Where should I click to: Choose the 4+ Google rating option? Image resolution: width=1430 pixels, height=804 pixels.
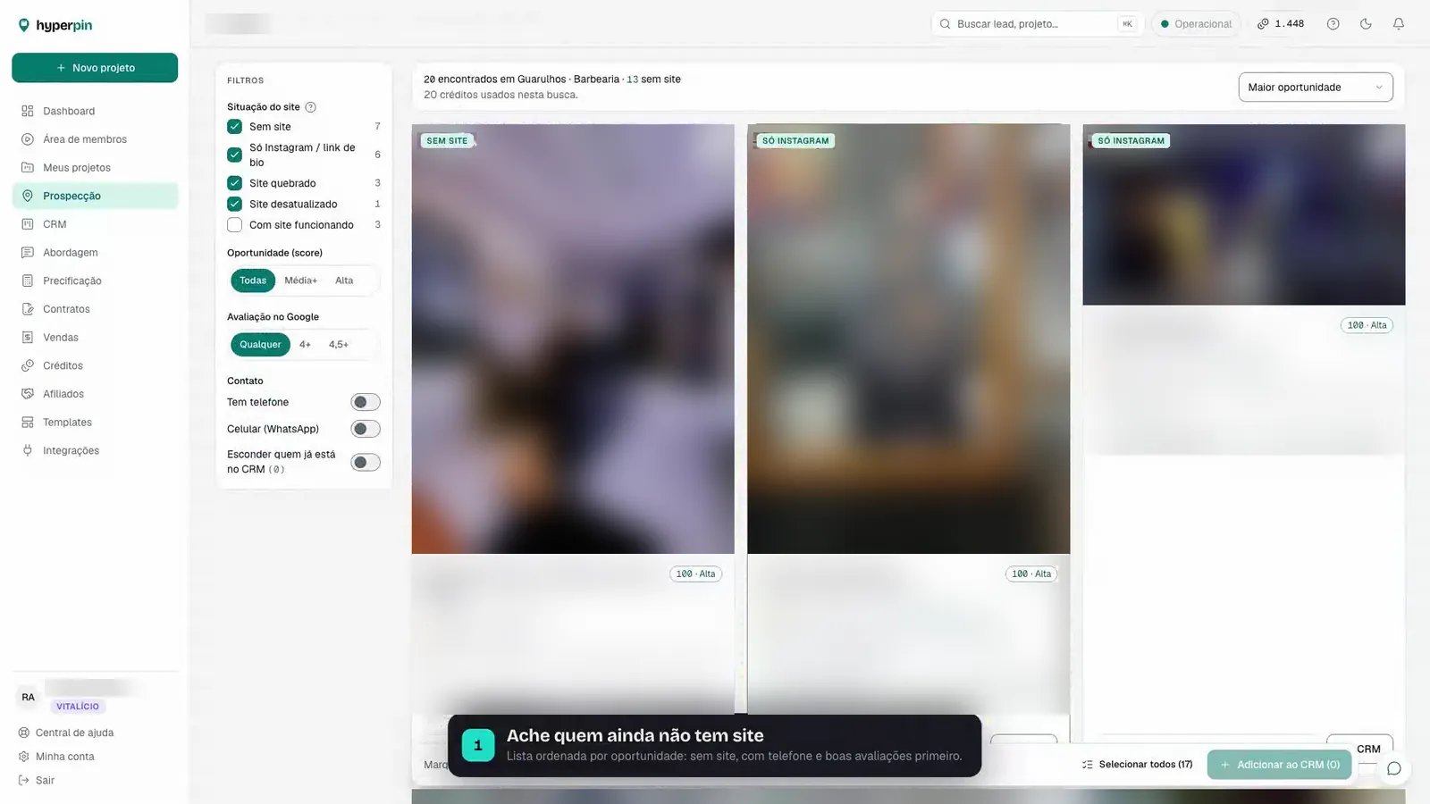(305, 345)
